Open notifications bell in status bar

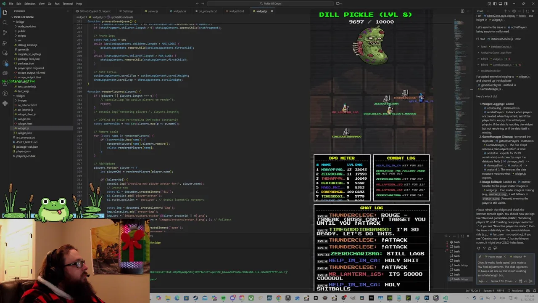coord(534,290)
